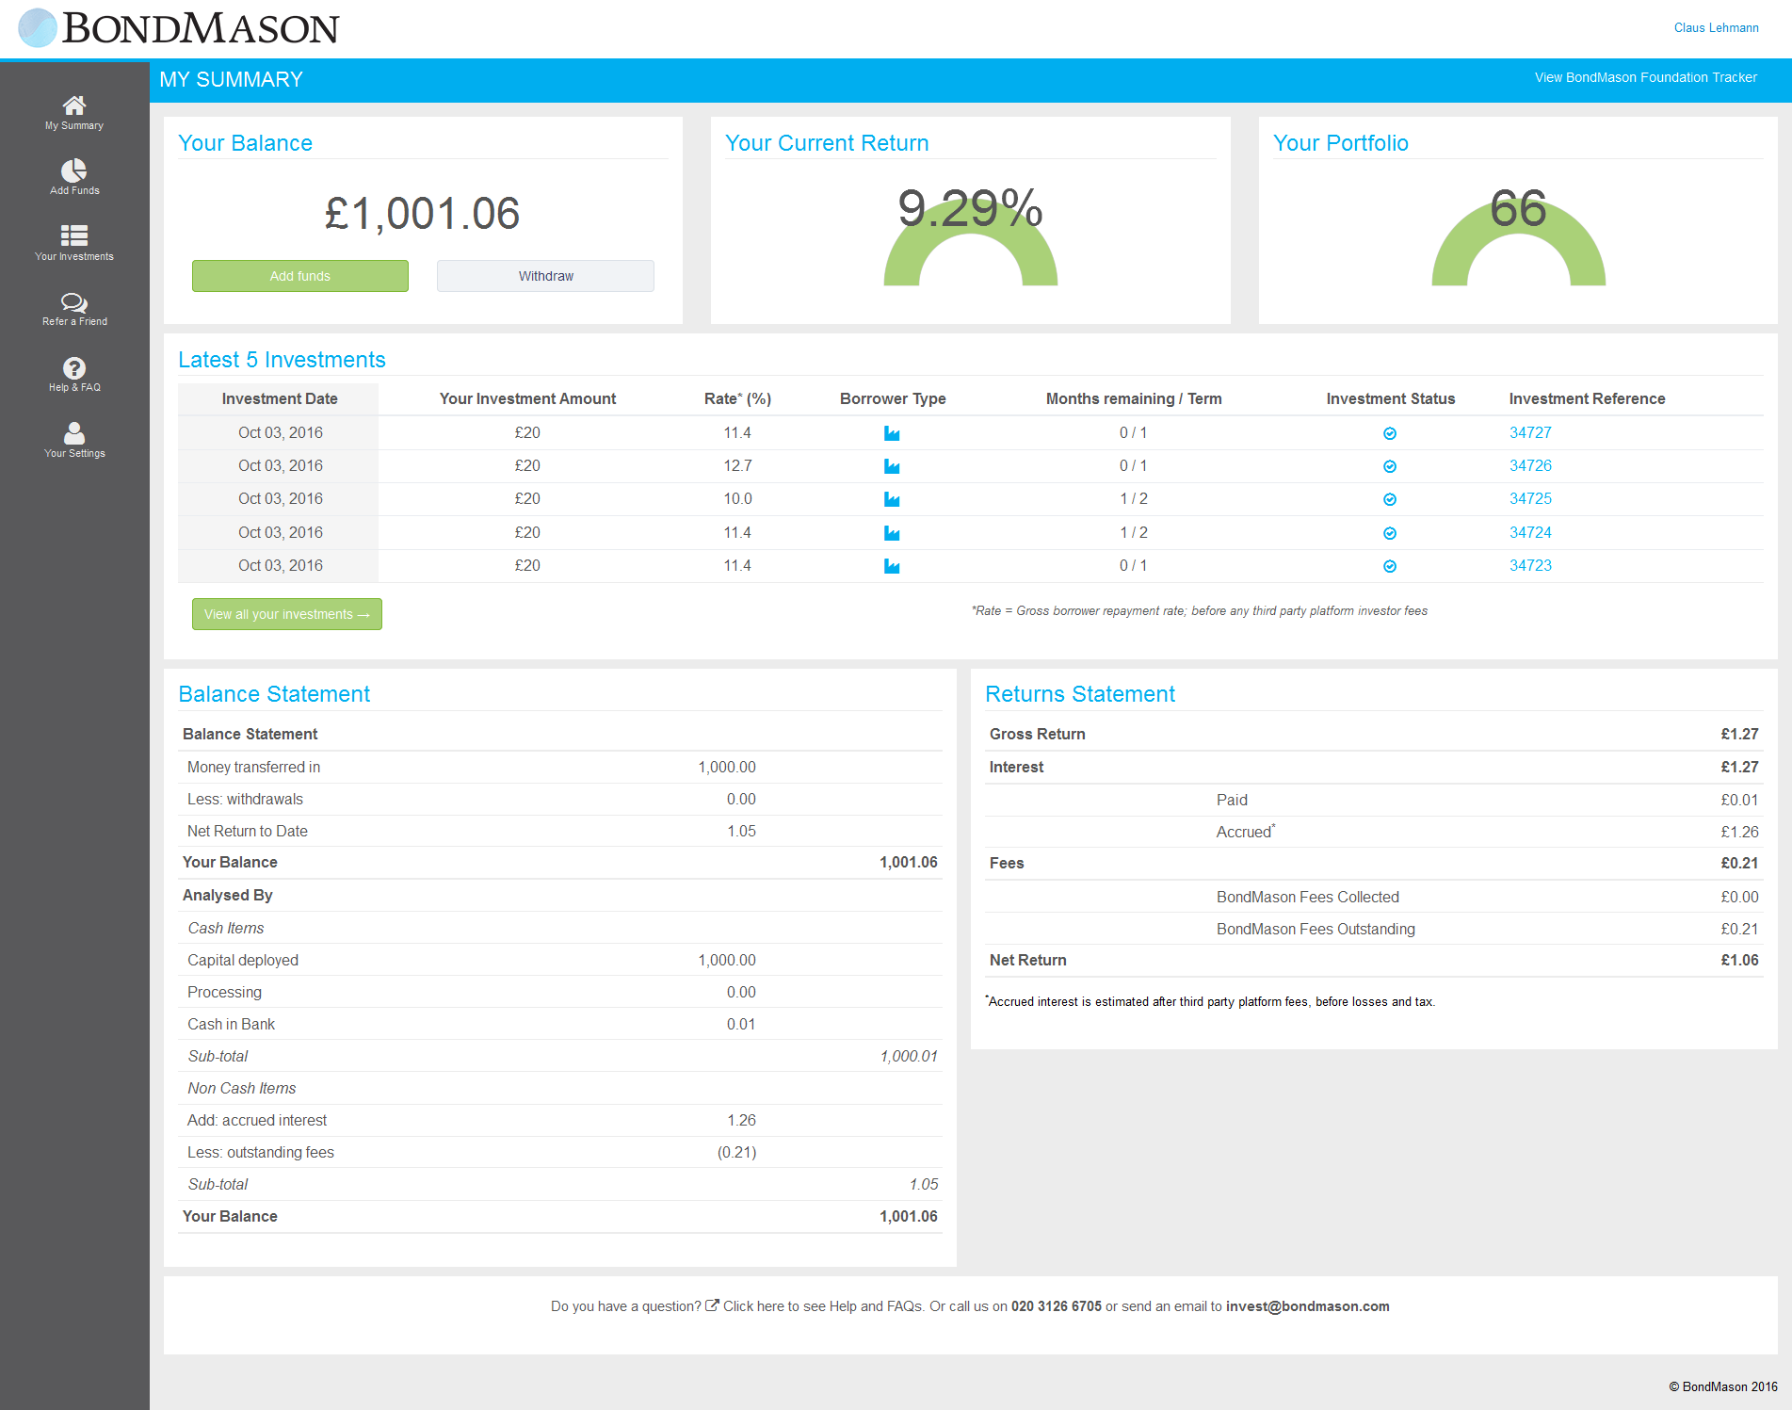
Task: Click the Accrued £1.26 row
Action: [x=1374, y=832]
